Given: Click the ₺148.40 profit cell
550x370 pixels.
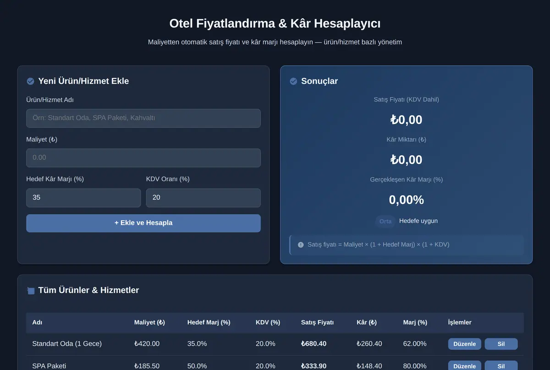Looking at the screenshot, I should pyautogui.click(x=369, y=366).
